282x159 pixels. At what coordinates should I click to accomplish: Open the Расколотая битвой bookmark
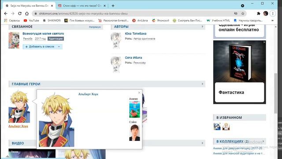pos(114,21)
